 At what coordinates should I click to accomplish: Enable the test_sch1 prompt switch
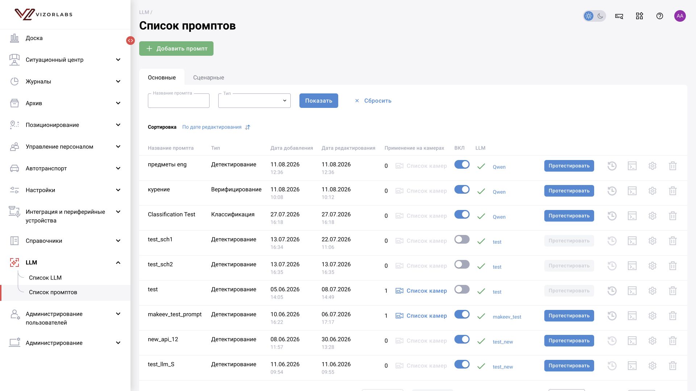point(462,239)
